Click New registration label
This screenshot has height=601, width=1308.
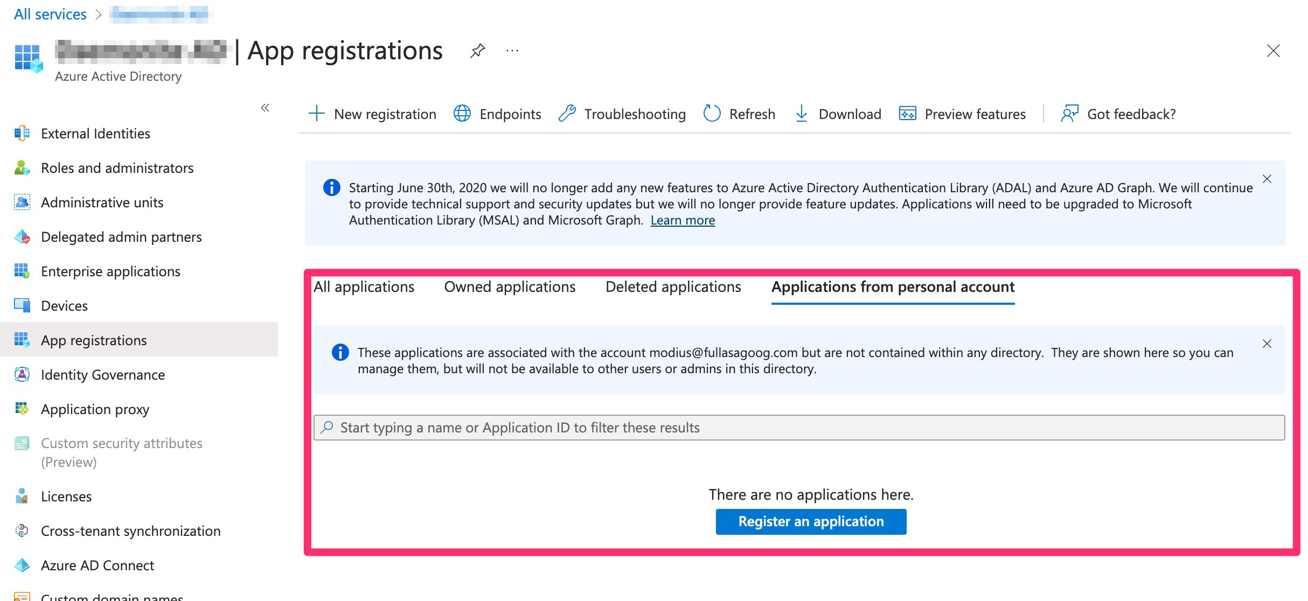(x=385, y=114)
